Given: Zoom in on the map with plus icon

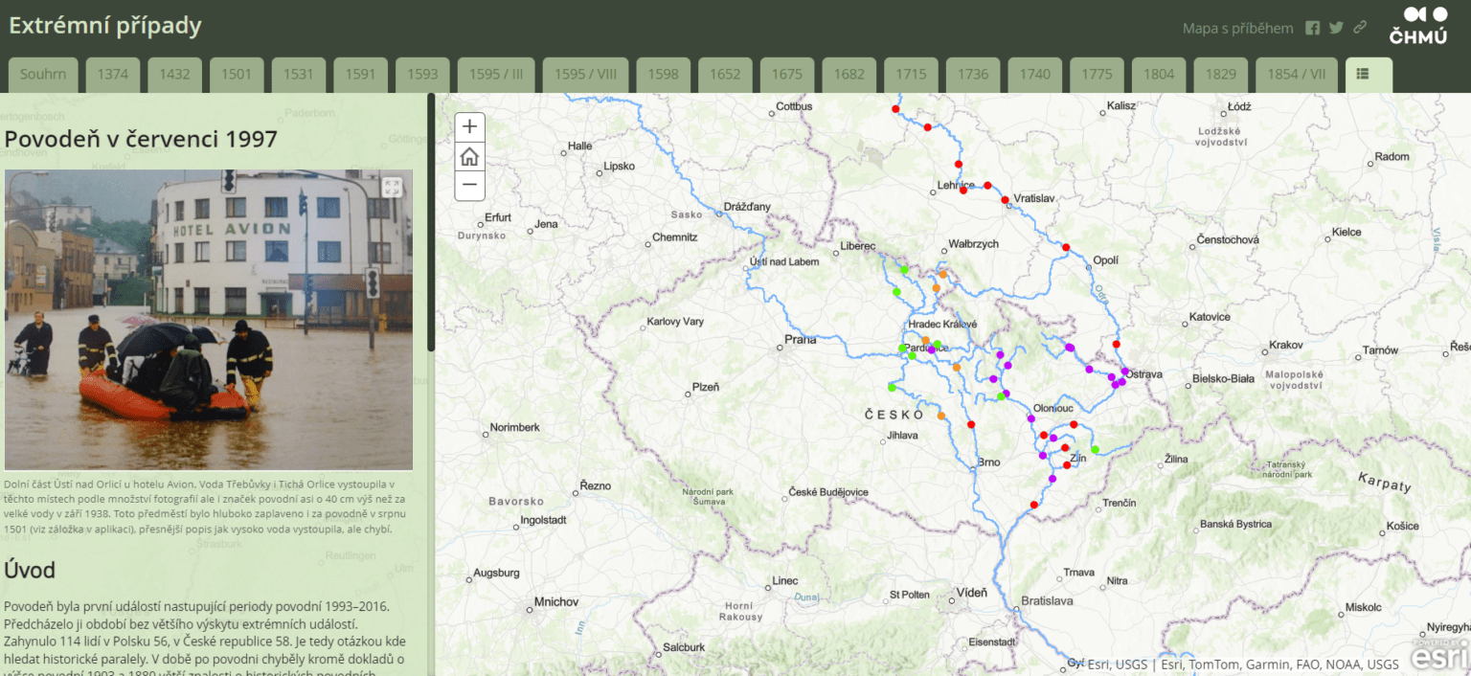Looking at the screenshot, I should click(x=469, y=126).
